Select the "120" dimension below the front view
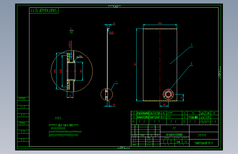238x154 pixels. [164, 105]
